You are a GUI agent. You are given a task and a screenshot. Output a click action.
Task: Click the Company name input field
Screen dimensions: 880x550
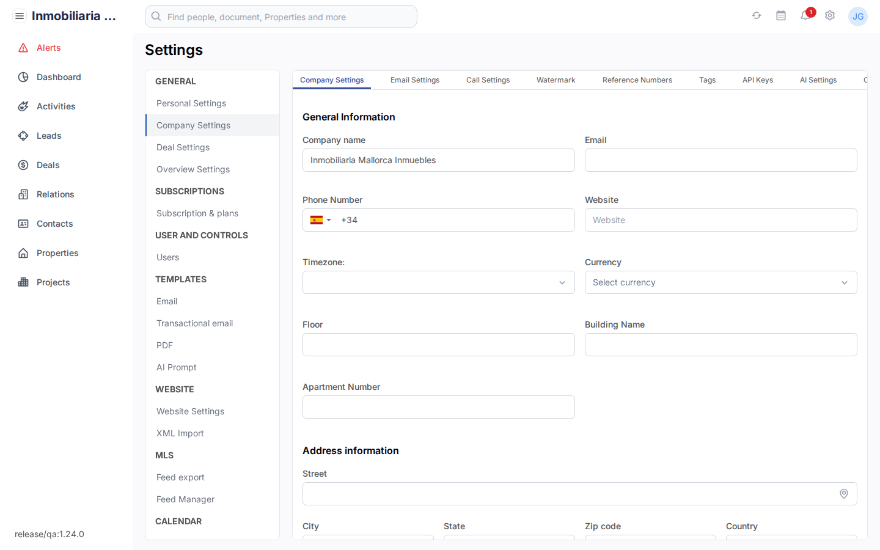(x=438, y=160)
